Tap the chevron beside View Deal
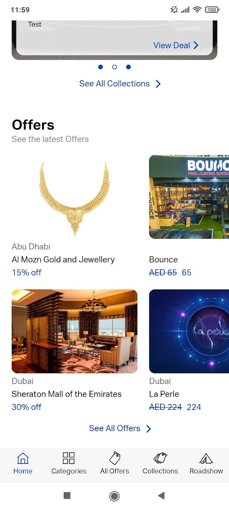Image resolution: width=229 pixels, height=510 pixels. click(x=196, y=45)
